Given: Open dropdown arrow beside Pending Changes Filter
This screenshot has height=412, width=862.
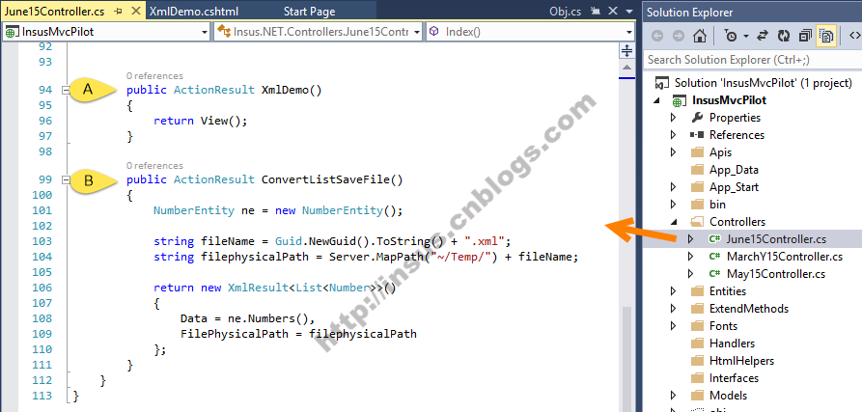Looking at the screenshot, I should coord(746,37).
